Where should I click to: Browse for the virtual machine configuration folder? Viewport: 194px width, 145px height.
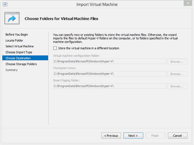178,61
